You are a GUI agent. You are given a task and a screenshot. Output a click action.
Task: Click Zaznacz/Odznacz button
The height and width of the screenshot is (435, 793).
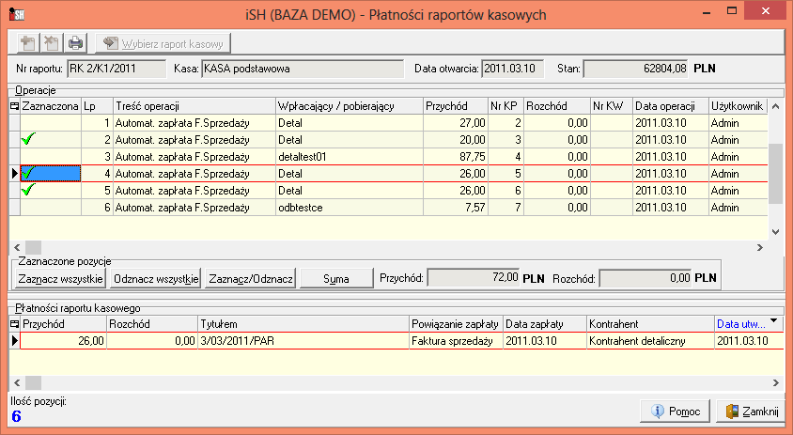tap(250, 279)
